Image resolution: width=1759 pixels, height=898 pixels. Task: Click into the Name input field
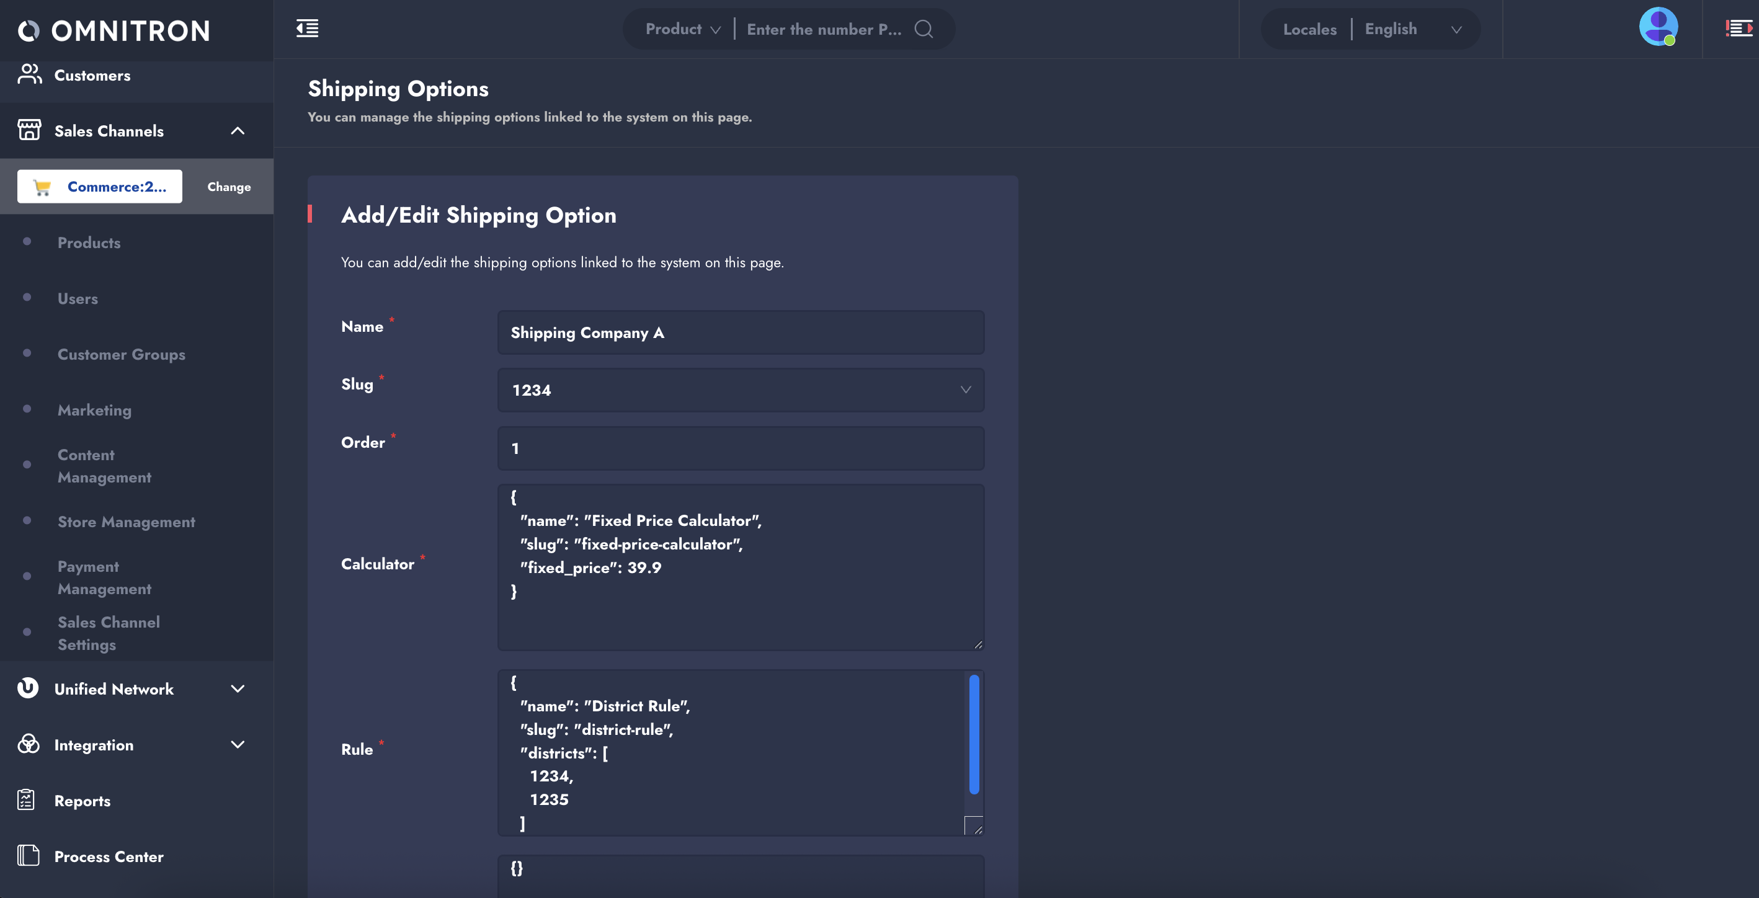pyautogui.click(x=740, y=332)
